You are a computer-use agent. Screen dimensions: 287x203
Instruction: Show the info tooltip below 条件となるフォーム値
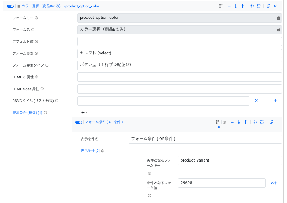tap(150, 196)
